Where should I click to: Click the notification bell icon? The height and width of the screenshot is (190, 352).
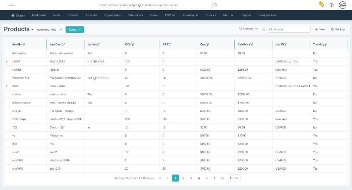tap(322, 5)
